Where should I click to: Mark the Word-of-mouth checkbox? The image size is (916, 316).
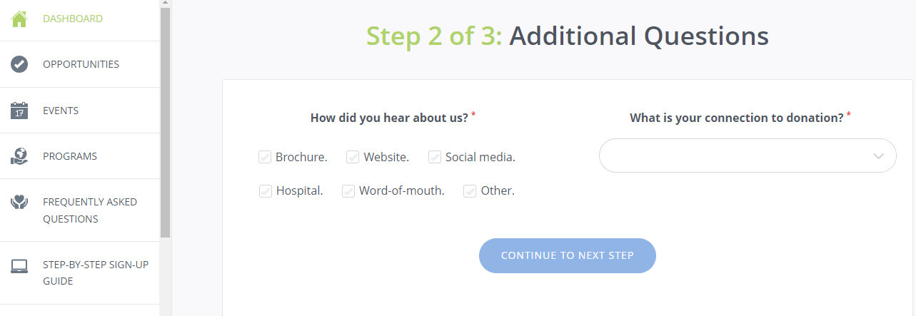click(348, 191)
